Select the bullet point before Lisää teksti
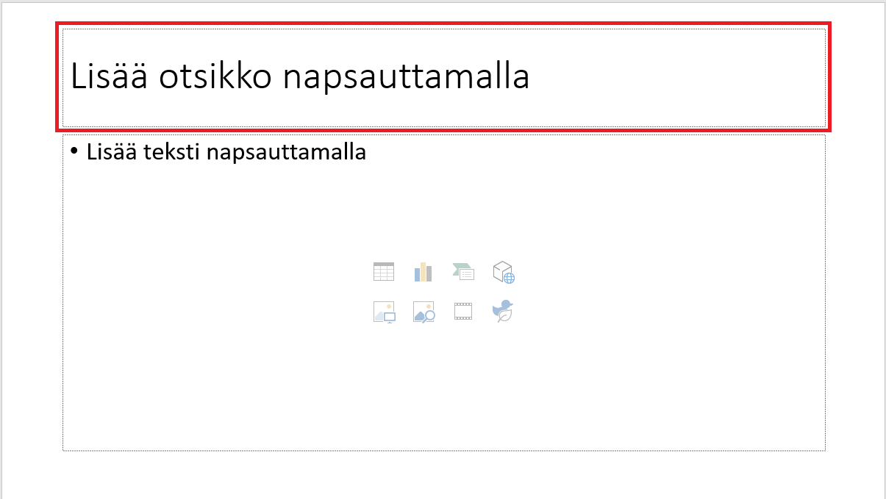The image size is (886, 499). pos(74,151)
